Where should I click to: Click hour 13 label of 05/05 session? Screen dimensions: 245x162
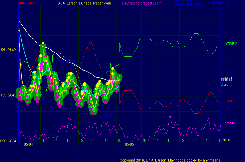[182, 141]
